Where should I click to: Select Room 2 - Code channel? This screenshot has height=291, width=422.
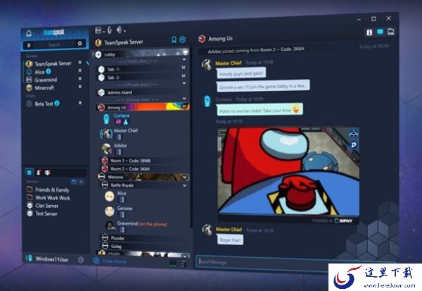[143, 169]
